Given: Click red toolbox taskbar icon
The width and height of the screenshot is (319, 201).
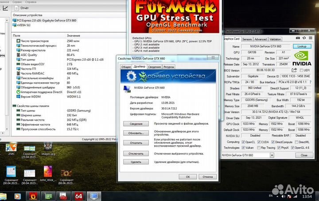Looking at the screenshot, I should click(x=63, y=196).
